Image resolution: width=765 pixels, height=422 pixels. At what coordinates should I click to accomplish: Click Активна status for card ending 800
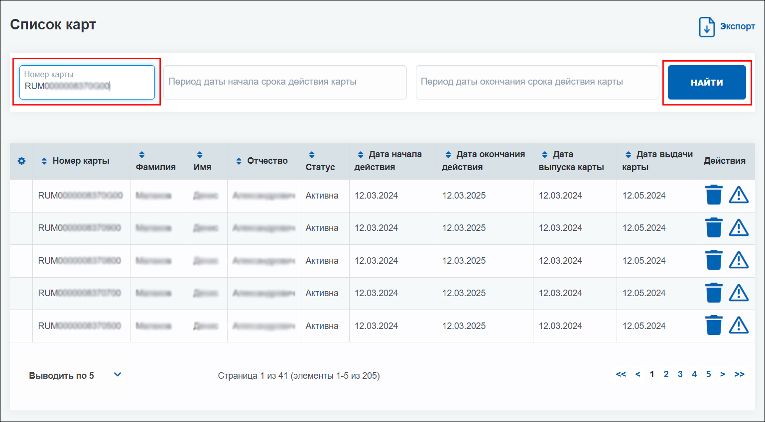point(322,261)
